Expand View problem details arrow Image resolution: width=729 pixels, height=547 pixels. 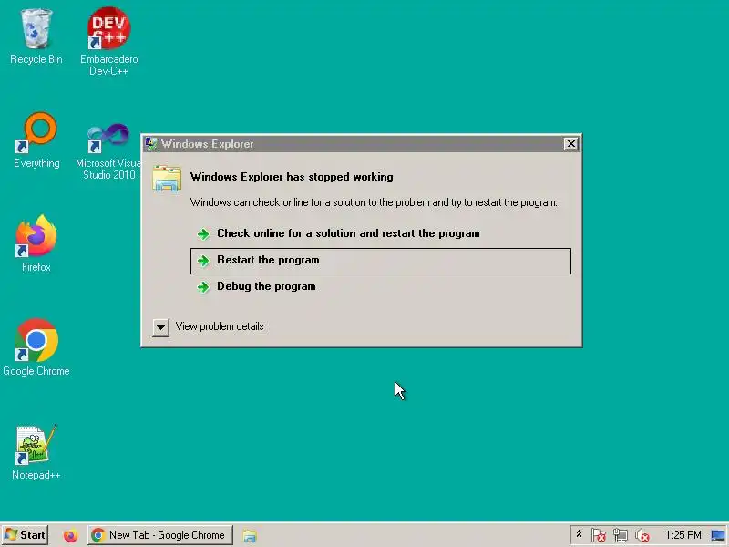coord(160,327)
